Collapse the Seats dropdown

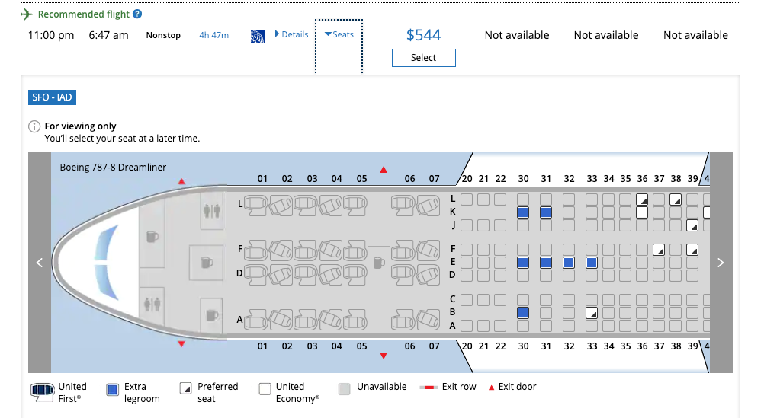339,34
